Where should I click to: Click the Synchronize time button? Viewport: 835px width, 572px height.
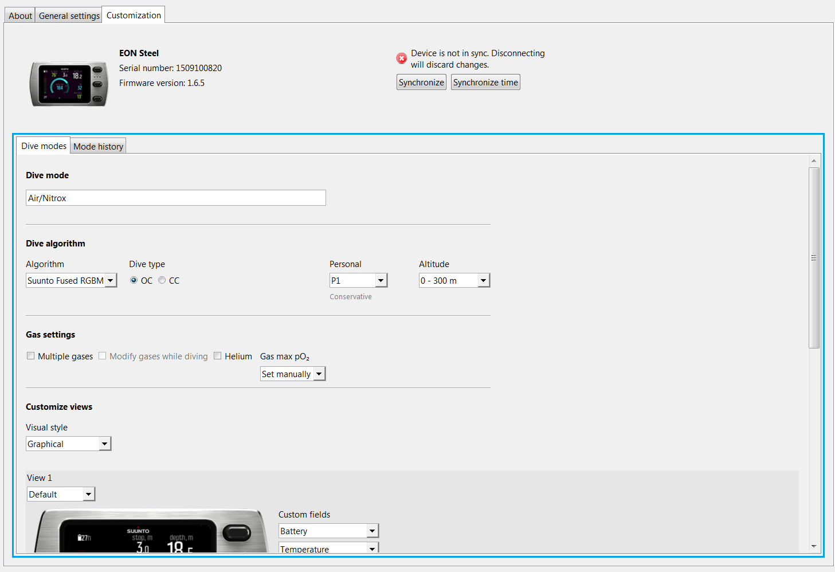click(485, 82)
